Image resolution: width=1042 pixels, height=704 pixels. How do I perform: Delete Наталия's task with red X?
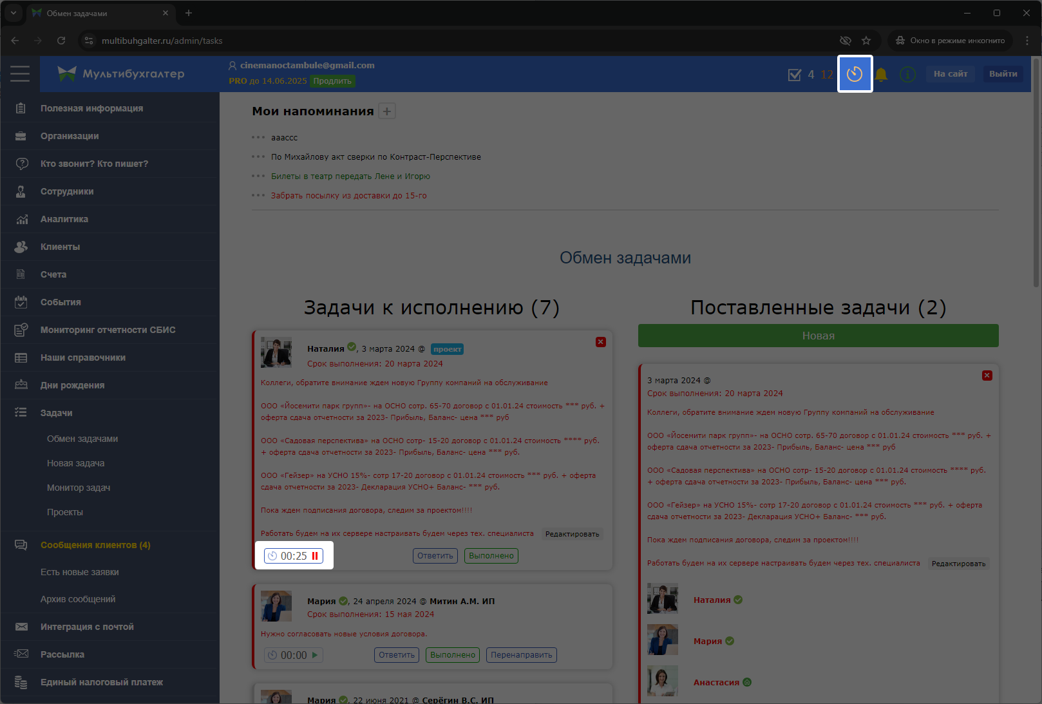click(x=600, y=342)
